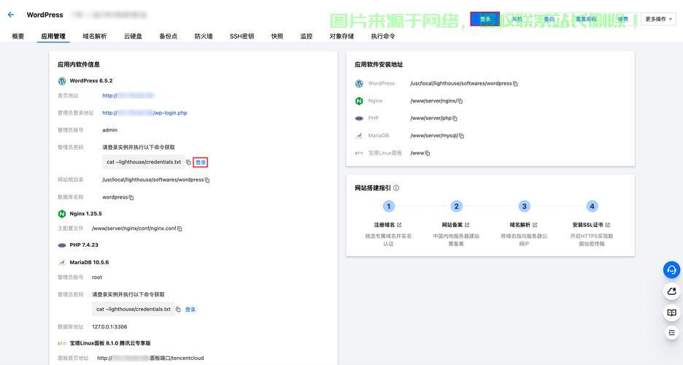
Task: Open the 域名解析 tab
Action: (95, 36)
